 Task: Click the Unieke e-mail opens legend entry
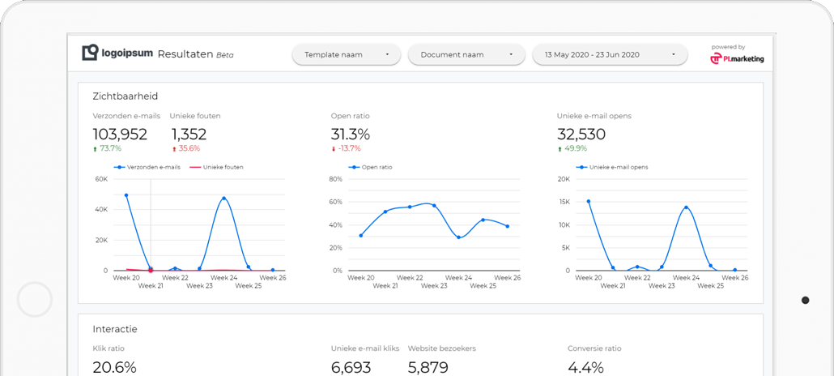(612, 167)
